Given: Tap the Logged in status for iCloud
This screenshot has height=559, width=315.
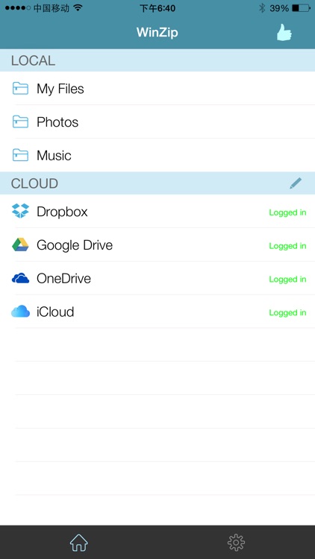Looking at the screenshot, I should (287, 312).
